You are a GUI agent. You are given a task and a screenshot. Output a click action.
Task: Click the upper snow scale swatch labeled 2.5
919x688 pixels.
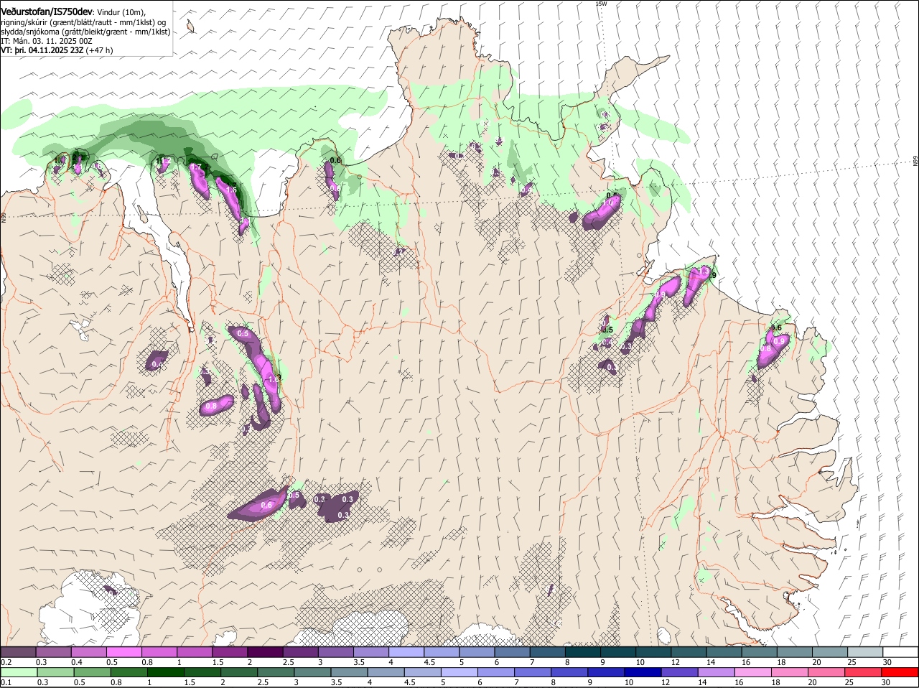[x=300, y=652]
